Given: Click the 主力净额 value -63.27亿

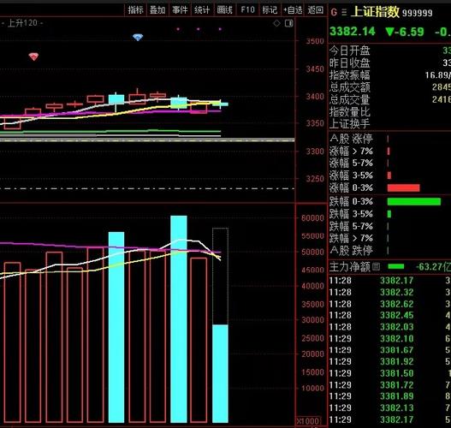Looking at the screenshot, I should [x=433, y=267].
